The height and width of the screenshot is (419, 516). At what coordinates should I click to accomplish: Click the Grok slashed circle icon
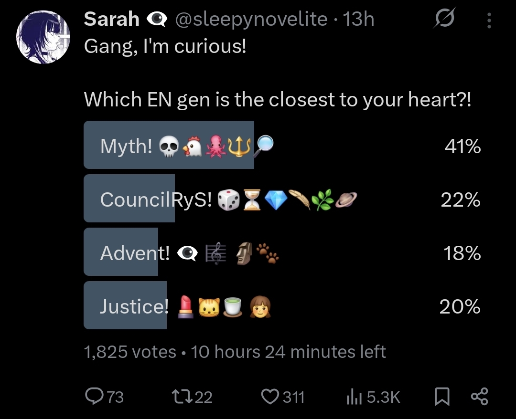tap(444, 20)
